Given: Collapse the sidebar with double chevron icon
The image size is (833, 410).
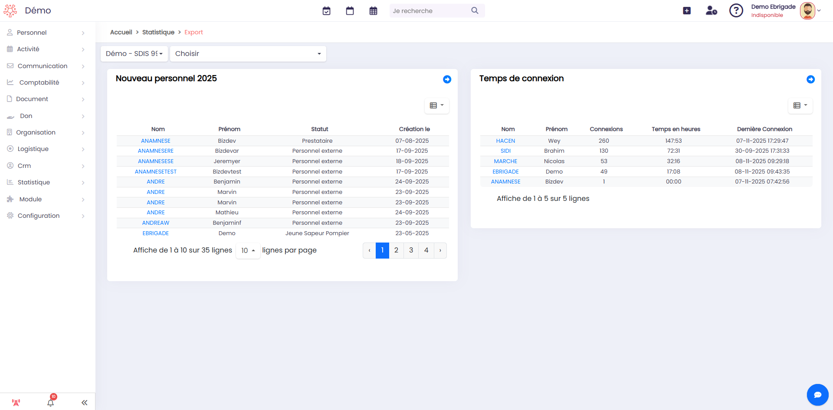Looking at the screenshot, I should click(84, 403).
